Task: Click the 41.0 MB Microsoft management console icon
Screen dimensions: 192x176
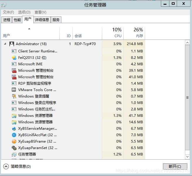Action: [x=14, y=77]
